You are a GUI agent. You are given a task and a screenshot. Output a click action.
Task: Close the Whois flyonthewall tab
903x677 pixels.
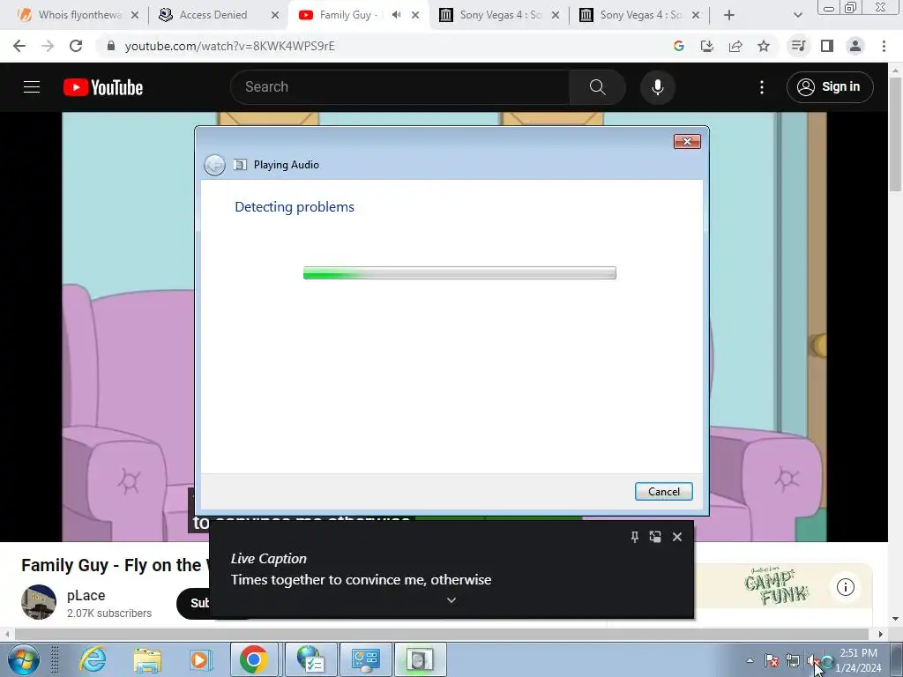click(135, 15)
